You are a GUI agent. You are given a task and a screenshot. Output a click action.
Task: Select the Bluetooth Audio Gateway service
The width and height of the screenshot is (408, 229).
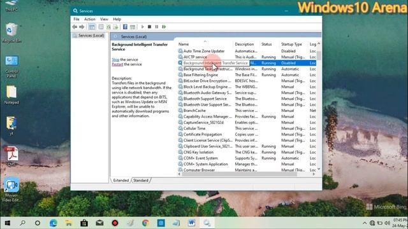pyautogui.click(x=207, y=93)
